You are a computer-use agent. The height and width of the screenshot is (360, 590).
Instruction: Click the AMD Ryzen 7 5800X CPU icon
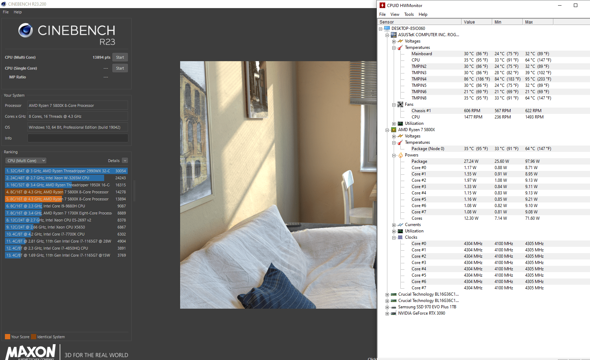pos(394,130)
